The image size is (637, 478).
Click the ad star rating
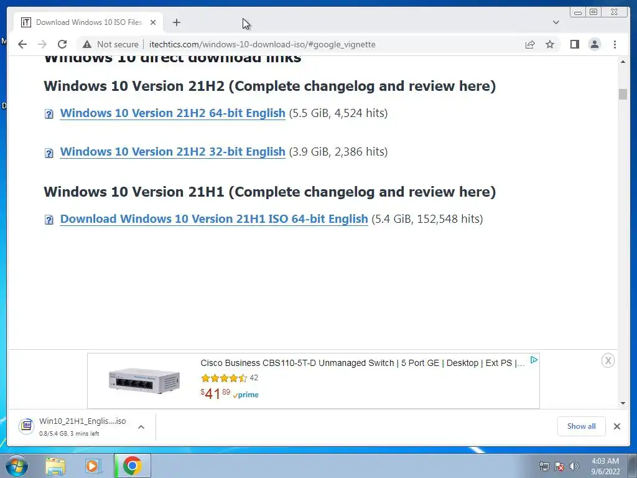224,378
